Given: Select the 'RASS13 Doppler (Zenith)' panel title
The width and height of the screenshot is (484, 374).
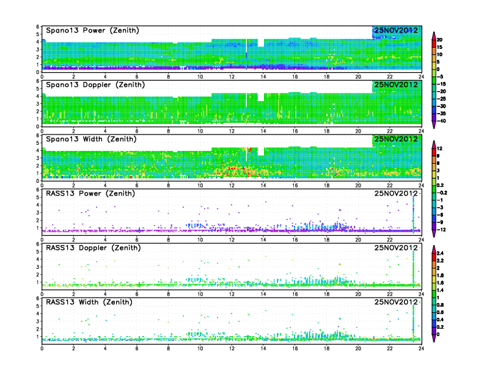Looking at the screenshot, I should click(94, 248).
